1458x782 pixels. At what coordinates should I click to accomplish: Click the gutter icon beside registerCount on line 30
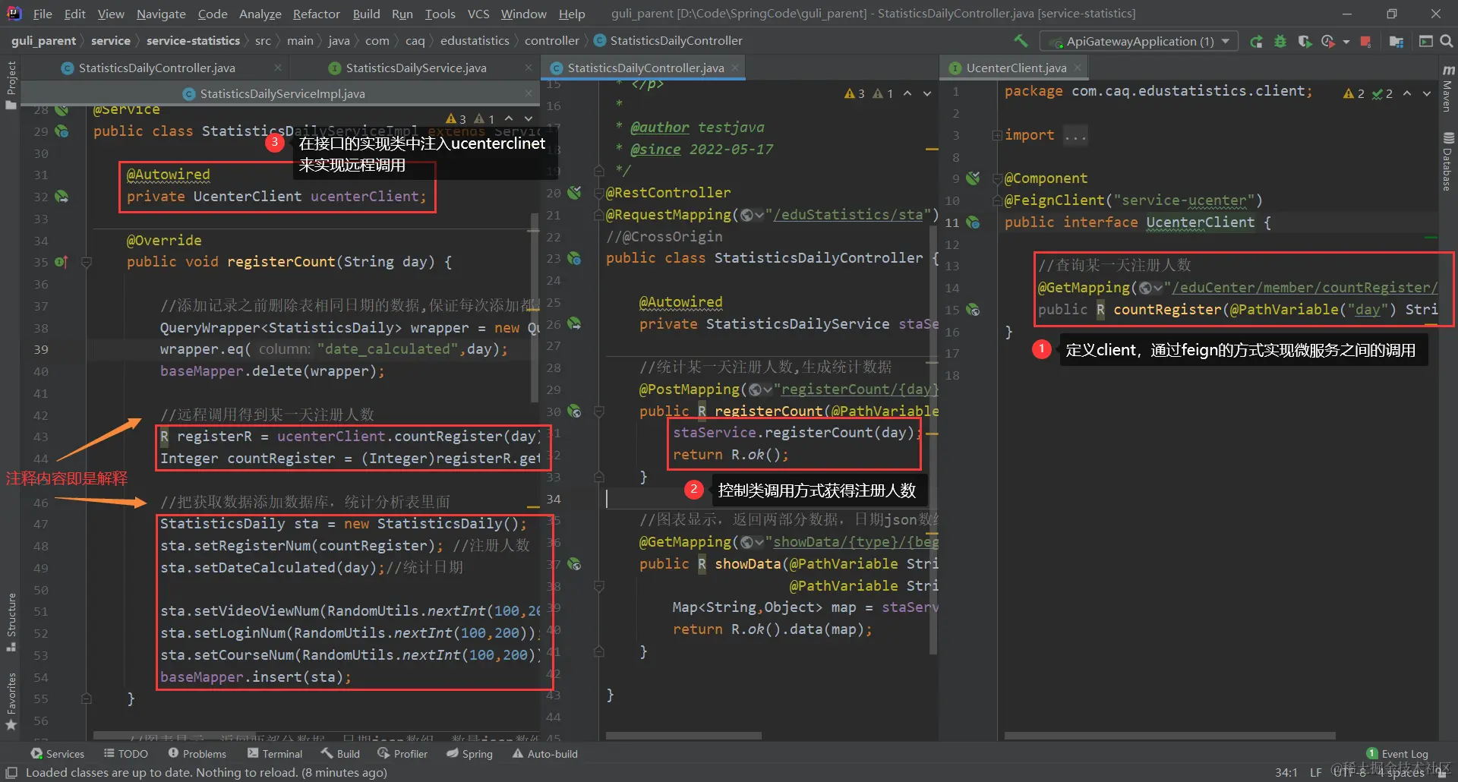(575, 411)
